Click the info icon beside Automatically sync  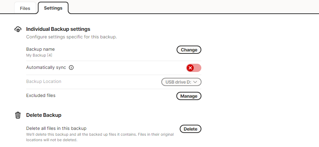click(71, 68)
